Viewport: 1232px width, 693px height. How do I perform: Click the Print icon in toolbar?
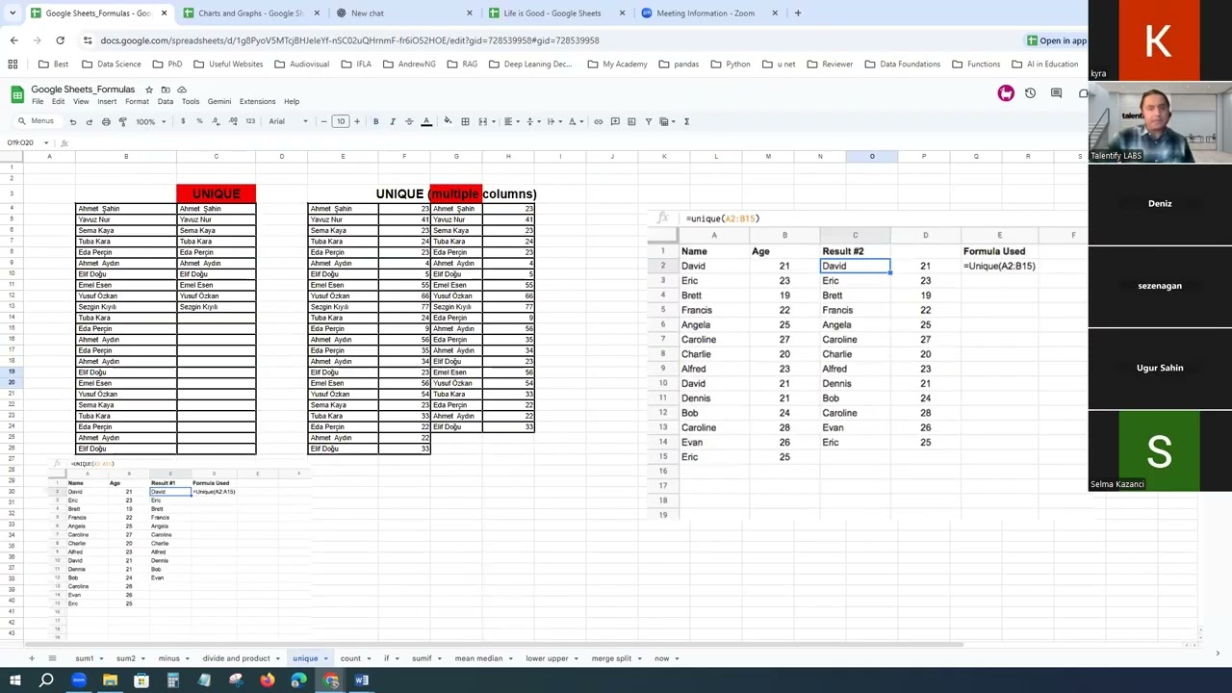(106, 121)
